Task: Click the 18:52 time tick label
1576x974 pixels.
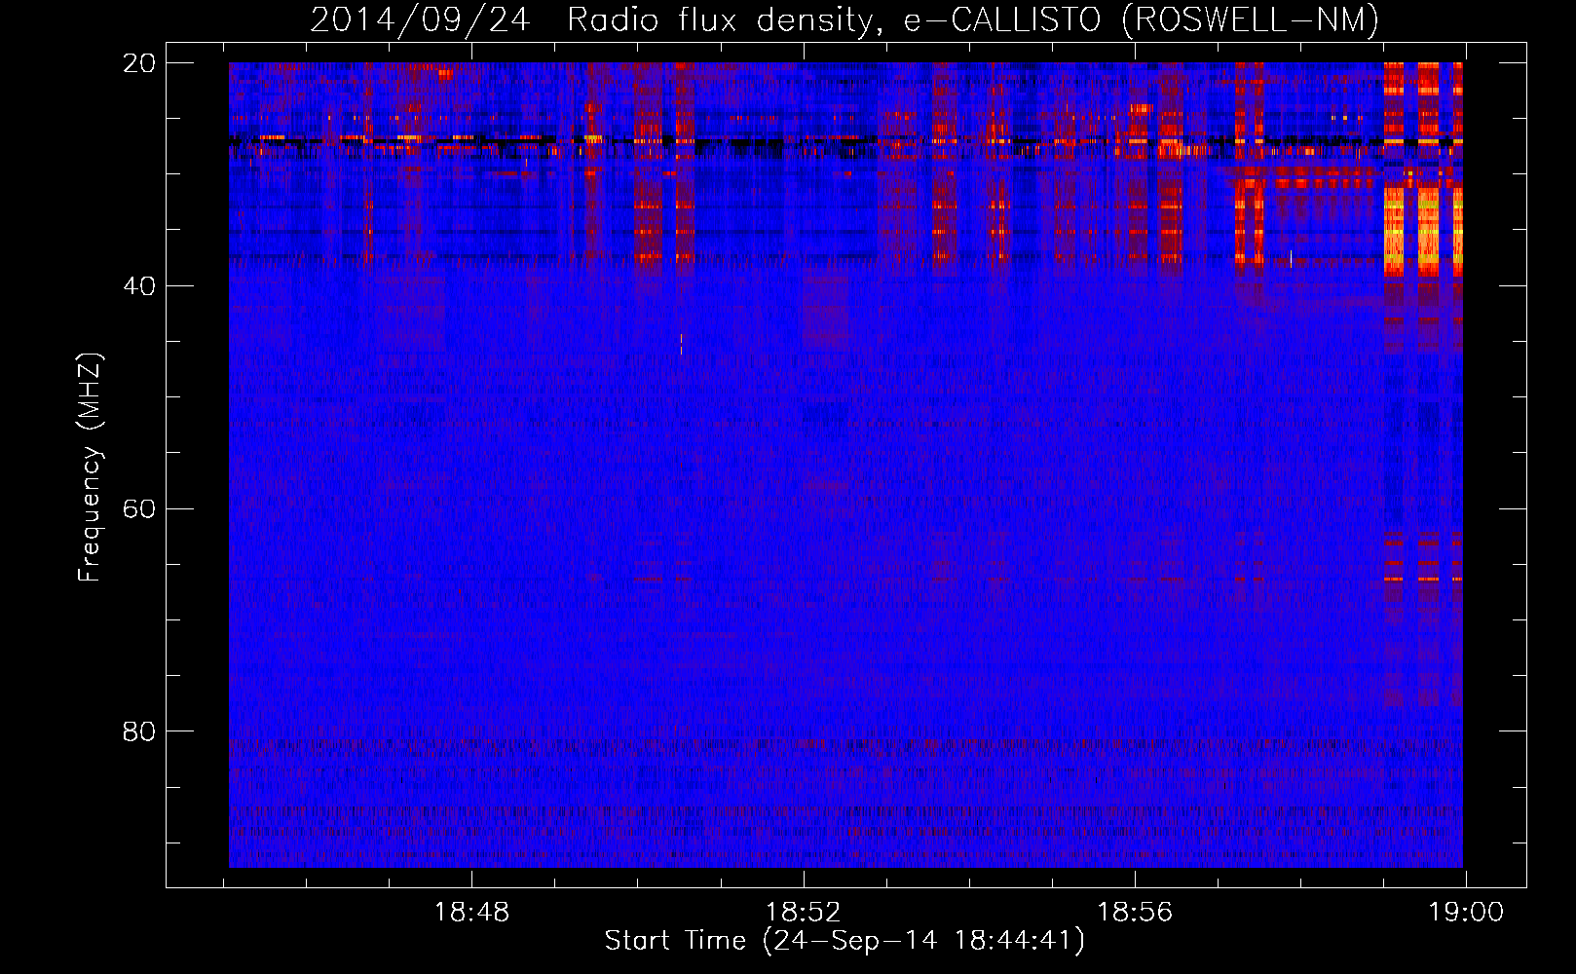Action: [x=804, y=913]
